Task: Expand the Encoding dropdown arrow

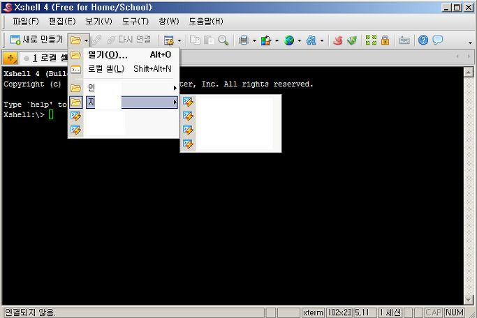Action: tap(300, 40)
